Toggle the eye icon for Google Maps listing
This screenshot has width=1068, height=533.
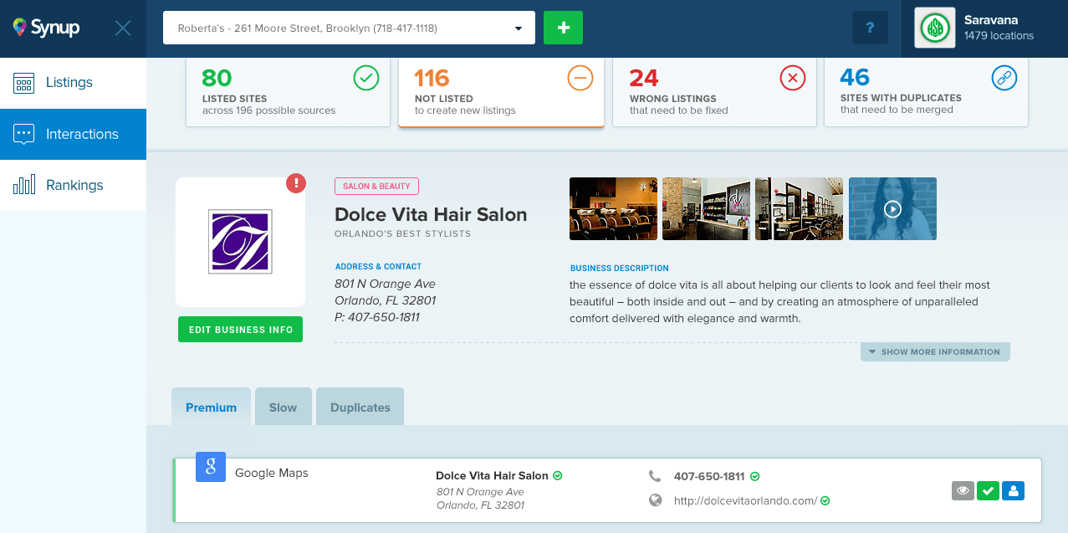point(963,491)
